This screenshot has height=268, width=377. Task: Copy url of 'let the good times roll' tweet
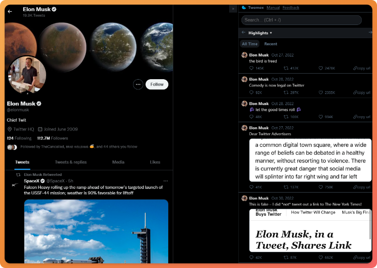click(x=362, y=117)
